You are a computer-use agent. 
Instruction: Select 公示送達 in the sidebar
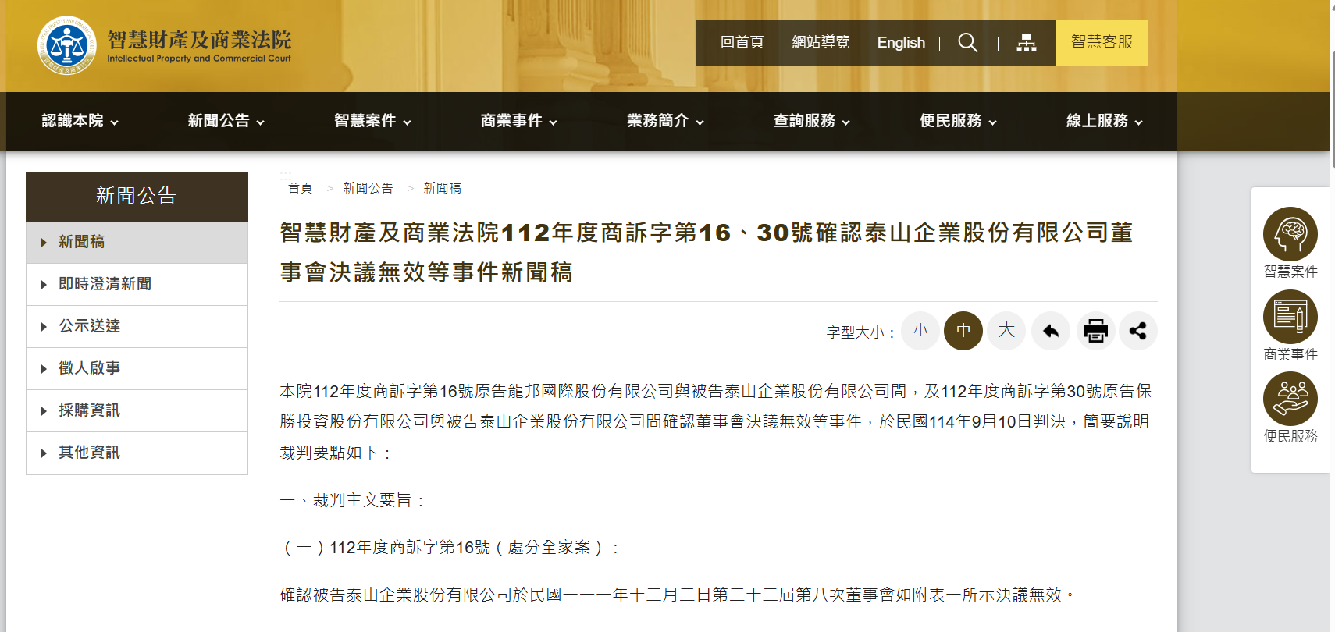(x=137, y=326)
